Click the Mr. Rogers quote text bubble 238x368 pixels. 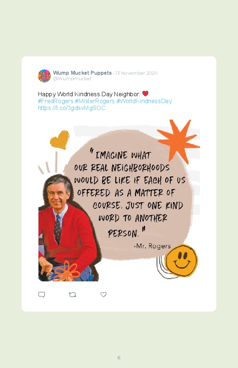click(x=129, y=195)
